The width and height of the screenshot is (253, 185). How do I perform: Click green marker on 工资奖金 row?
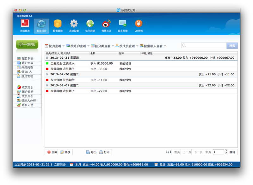pos(47,63)
